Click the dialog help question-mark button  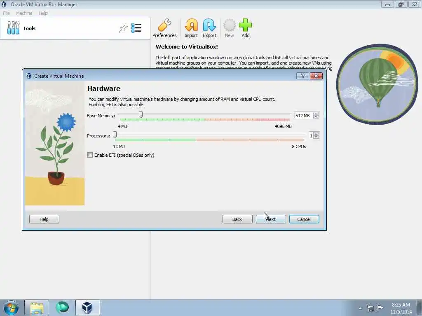coord(302,76)
